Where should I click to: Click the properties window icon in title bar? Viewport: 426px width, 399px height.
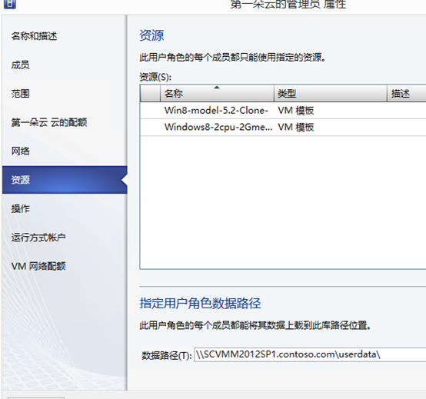click(x=10, y=4)
